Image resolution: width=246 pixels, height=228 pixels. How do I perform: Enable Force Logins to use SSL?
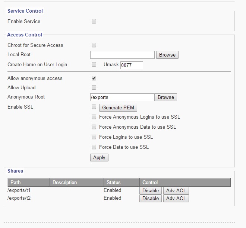pos(94,137)
